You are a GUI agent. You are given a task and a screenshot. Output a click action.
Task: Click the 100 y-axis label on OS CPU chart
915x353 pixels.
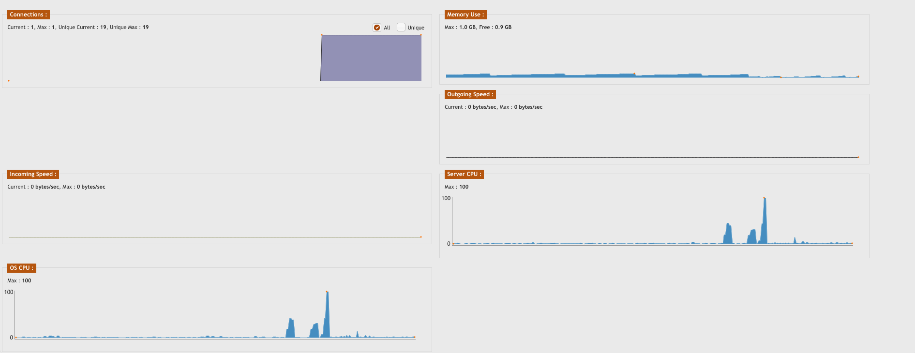(x=9, y=292)
